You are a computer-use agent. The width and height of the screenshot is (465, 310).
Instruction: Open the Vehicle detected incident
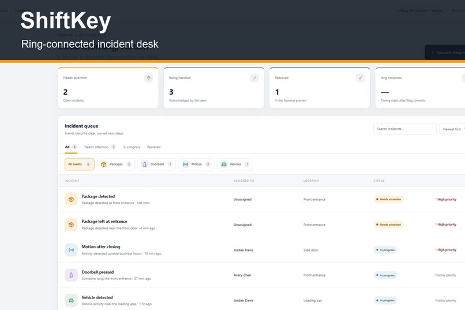261,299
